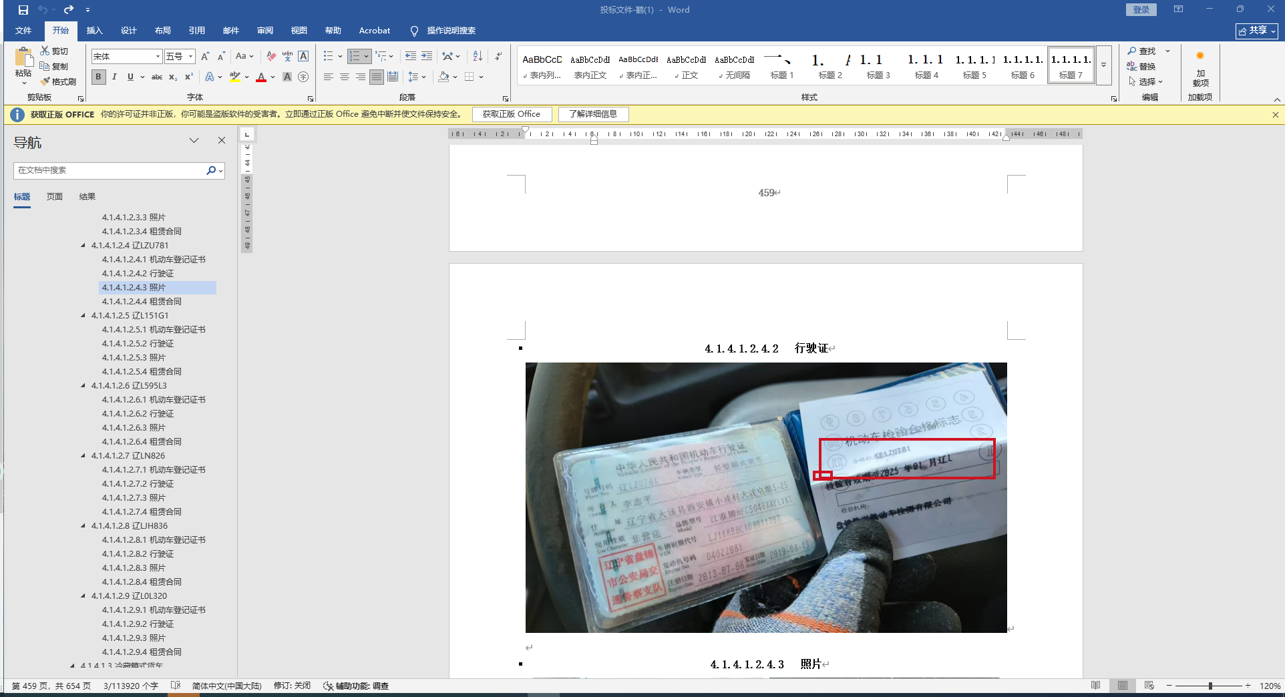Click 了解详细信息 button
This screenshot has height=697, width=1285.
tap(593, 114)
